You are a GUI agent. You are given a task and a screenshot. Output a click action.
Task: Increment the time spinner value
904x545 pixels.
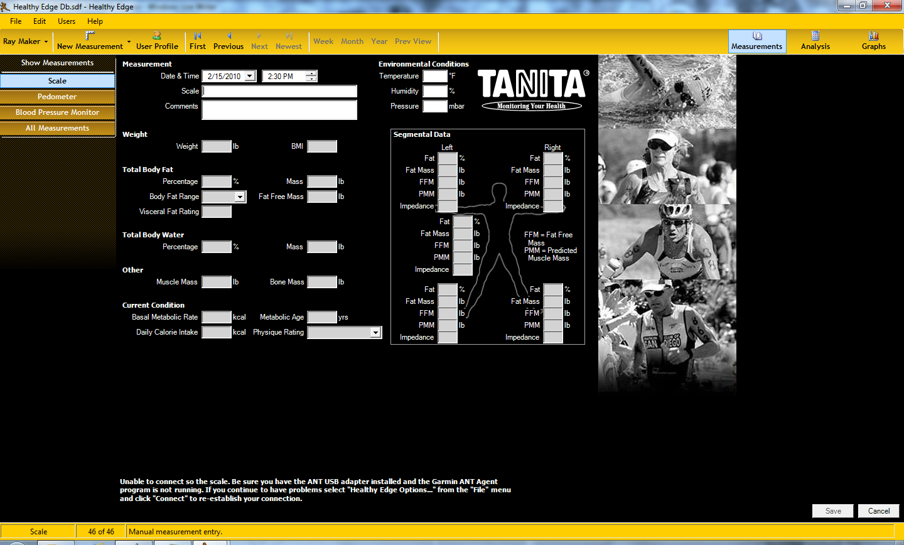tap(311, 73)
